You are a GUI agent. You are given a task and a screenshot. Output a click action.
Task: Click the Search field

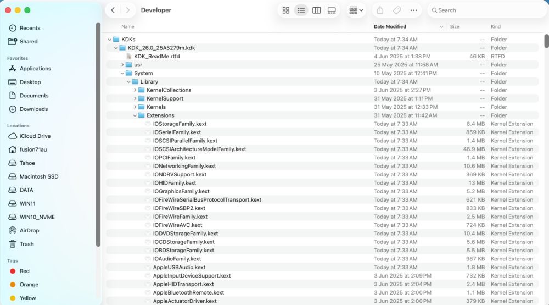click(x=486, y=10)
